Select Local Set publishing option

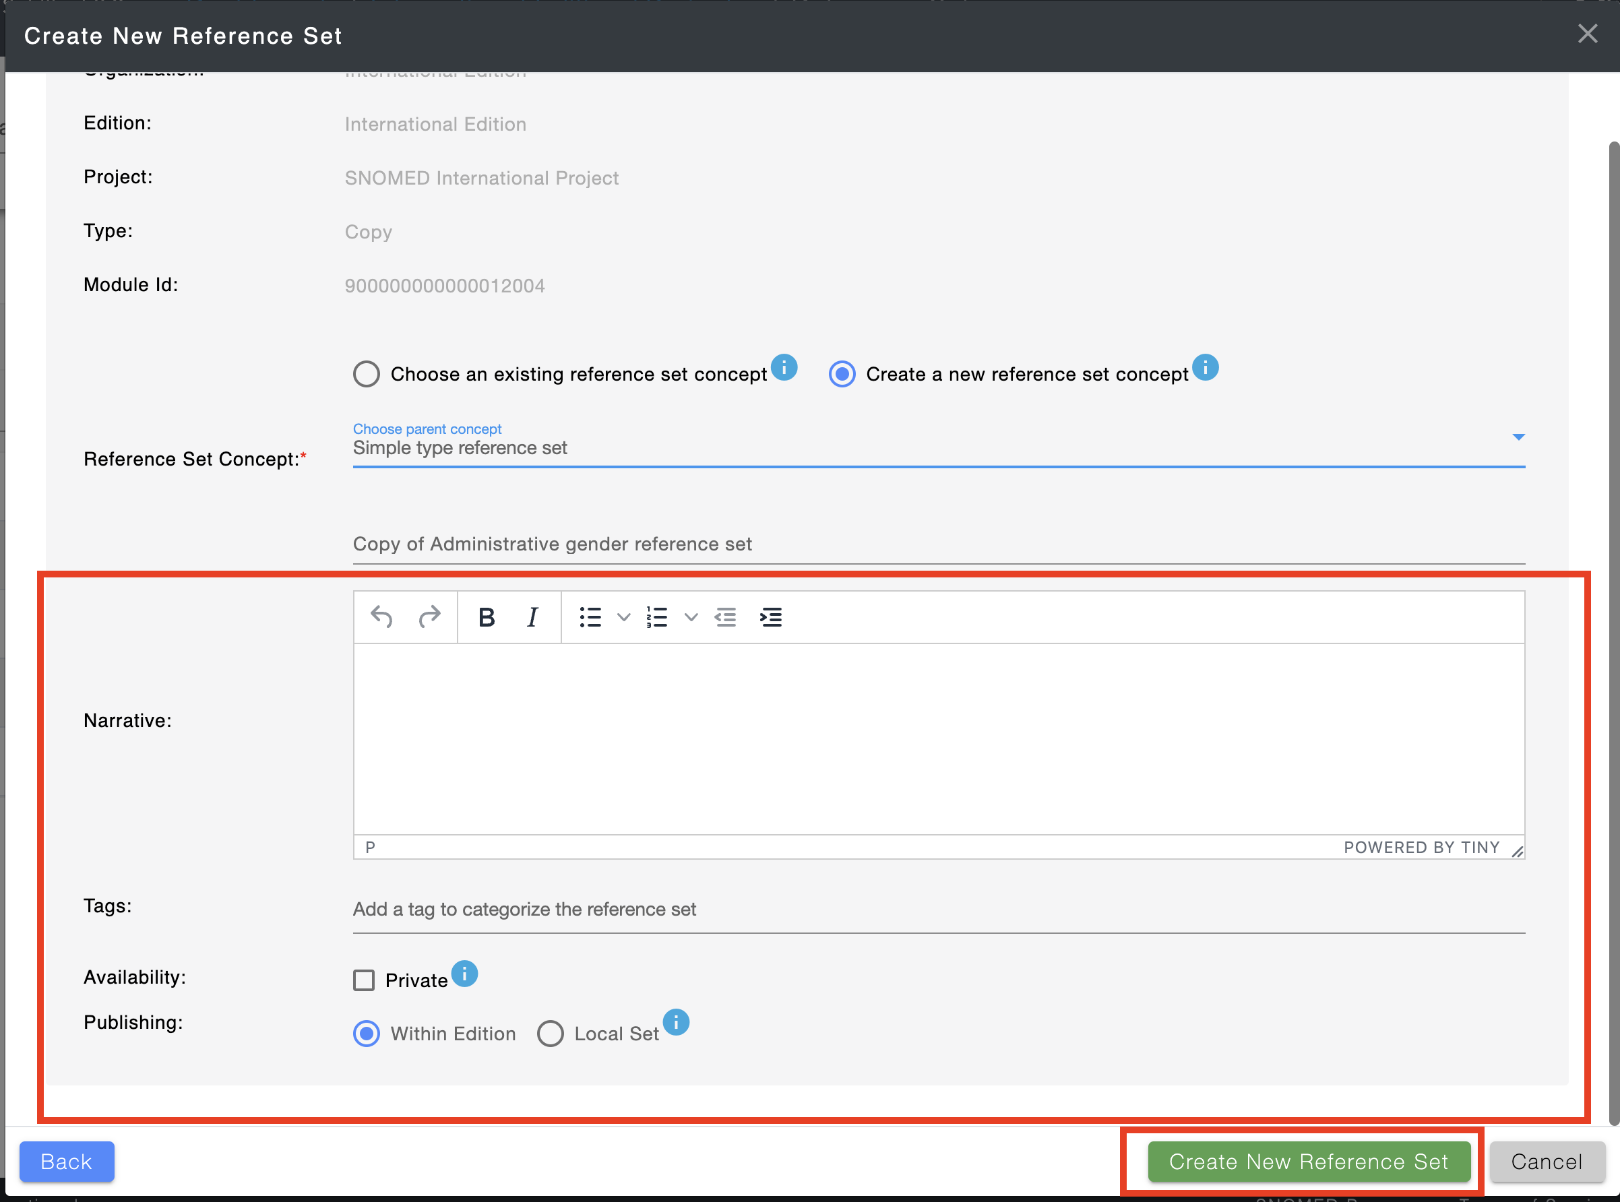(x=550, y=1033)
